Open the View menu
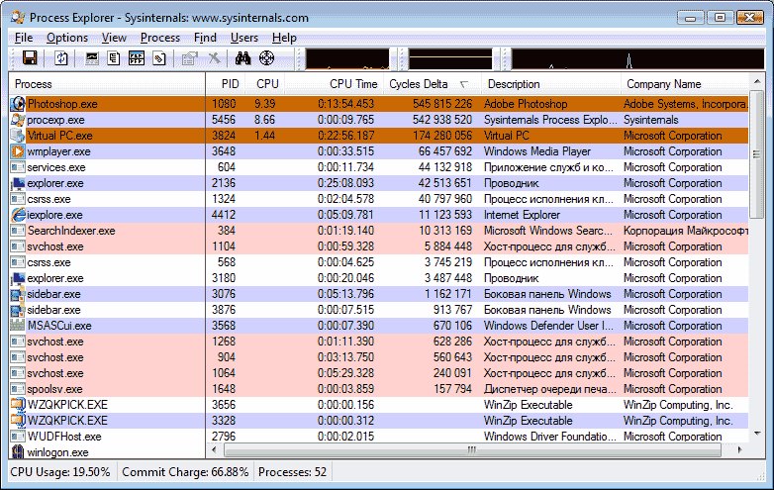Viewport: 774px width, 490px height. pos(114,38)
